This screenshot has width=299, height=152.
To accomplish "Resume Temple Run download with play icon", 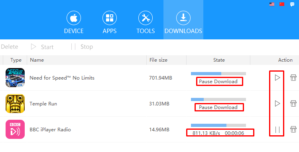I will (277, 103).
